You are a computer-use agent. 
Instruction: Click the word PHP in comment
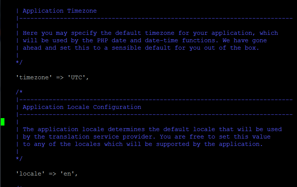click(102, 40)
